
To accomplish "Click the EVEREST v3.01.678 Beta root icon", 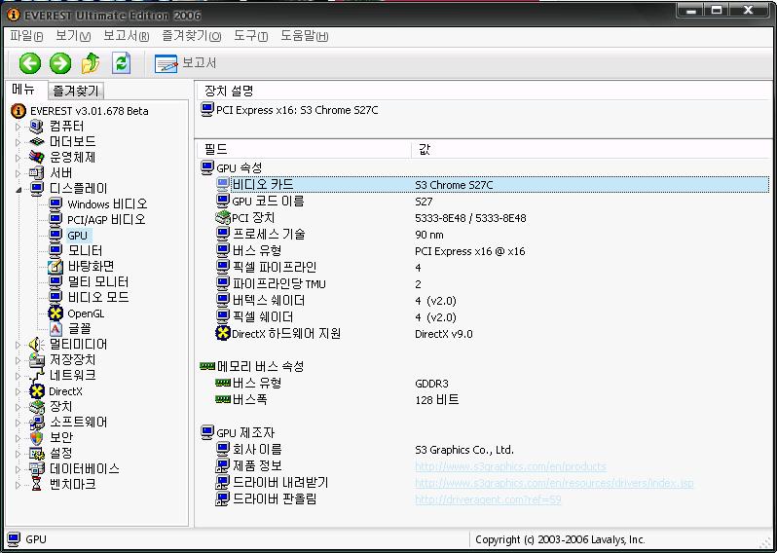I will coord(18,110).
